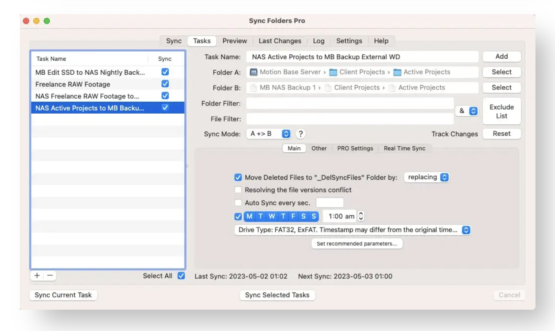Open the PRO Settings tab
This screenshot has height=331, width=555.
(355, 148)
